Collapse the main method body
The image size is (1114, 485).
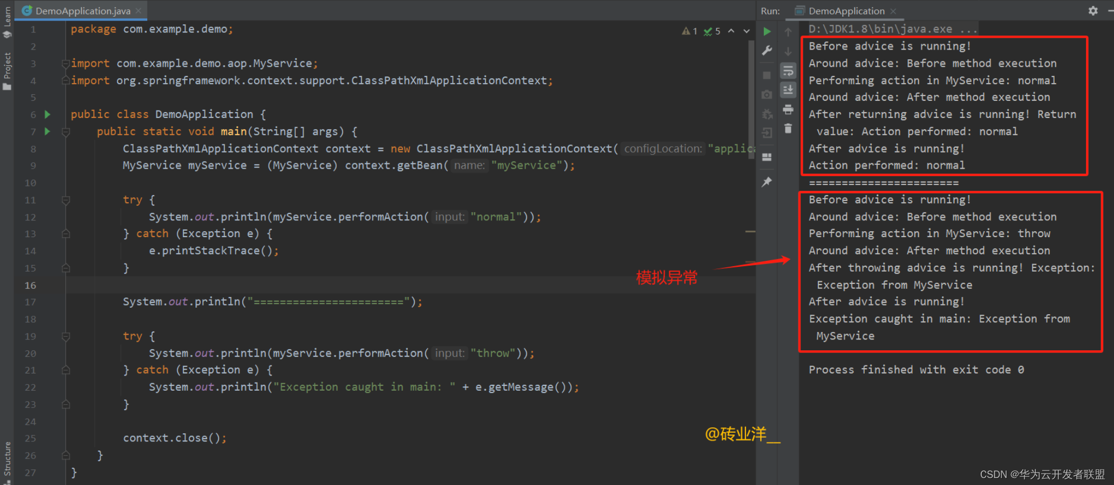coord(66,131)
